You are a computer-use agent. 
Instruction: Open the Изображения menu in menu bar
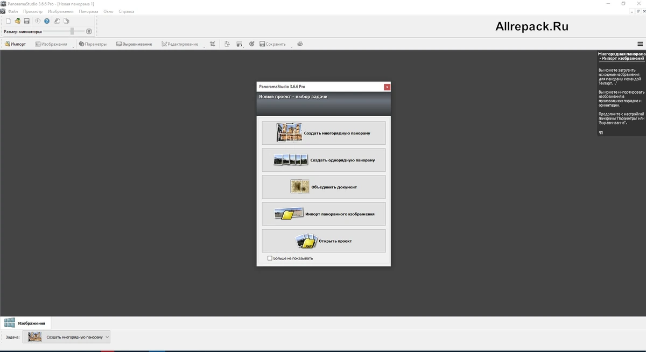tap(60, 11)
